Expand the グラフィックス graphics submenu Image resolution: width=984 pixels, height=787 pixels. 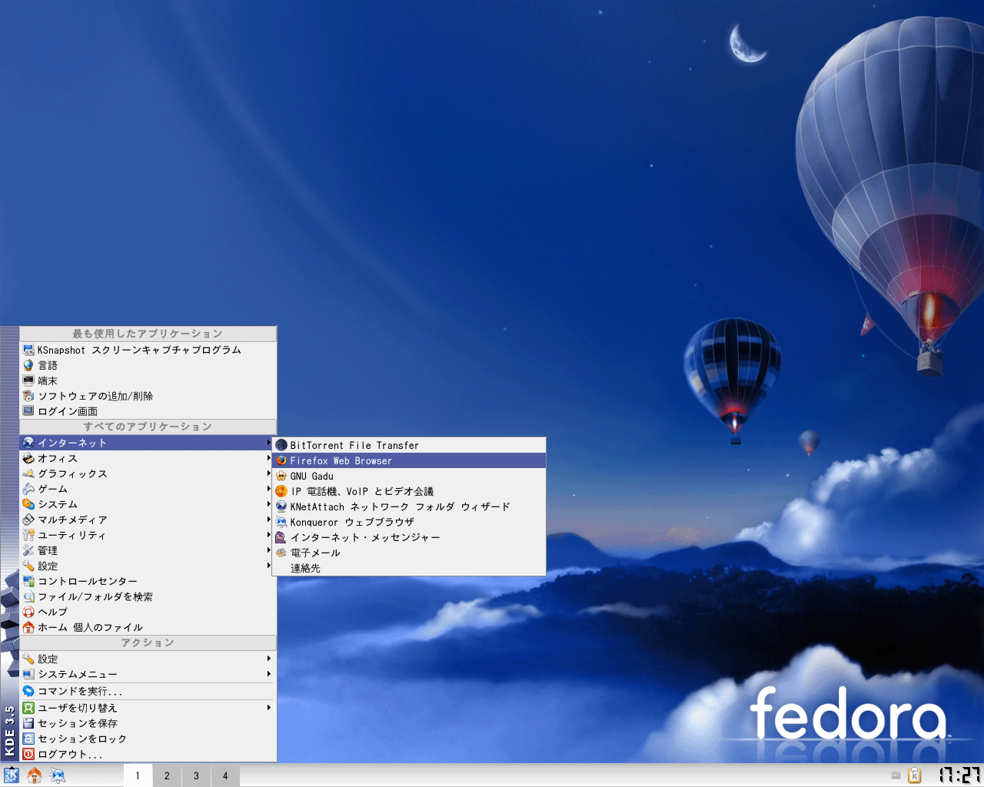tap(148, 473)
